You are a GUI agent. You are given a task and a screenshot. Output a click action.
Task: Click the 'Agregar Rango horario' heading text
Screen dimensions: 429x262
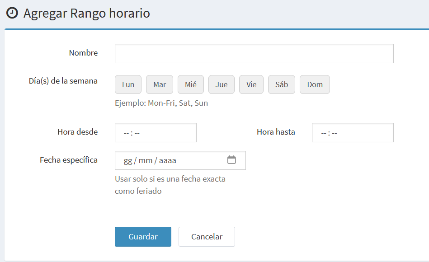(87, 13)
